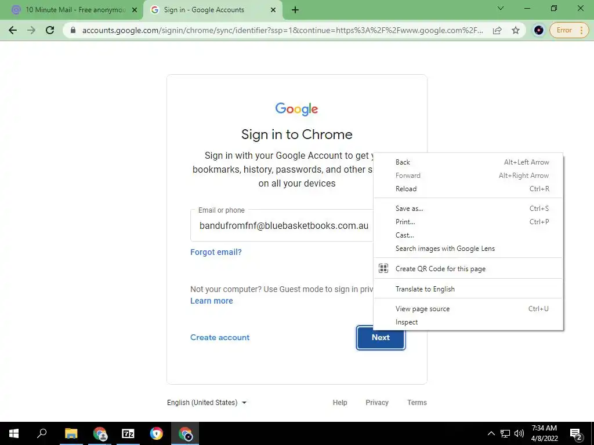Viewport: 594px width, 445px height.
Task: Open the Learn more link
Action: click(211, 301)
